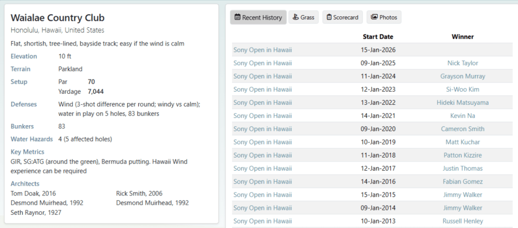This screenshot has height=228, width=518.
Task: Open the 15-Jan-2026 Sony Open in Hawaii
Action: point(262,50)
